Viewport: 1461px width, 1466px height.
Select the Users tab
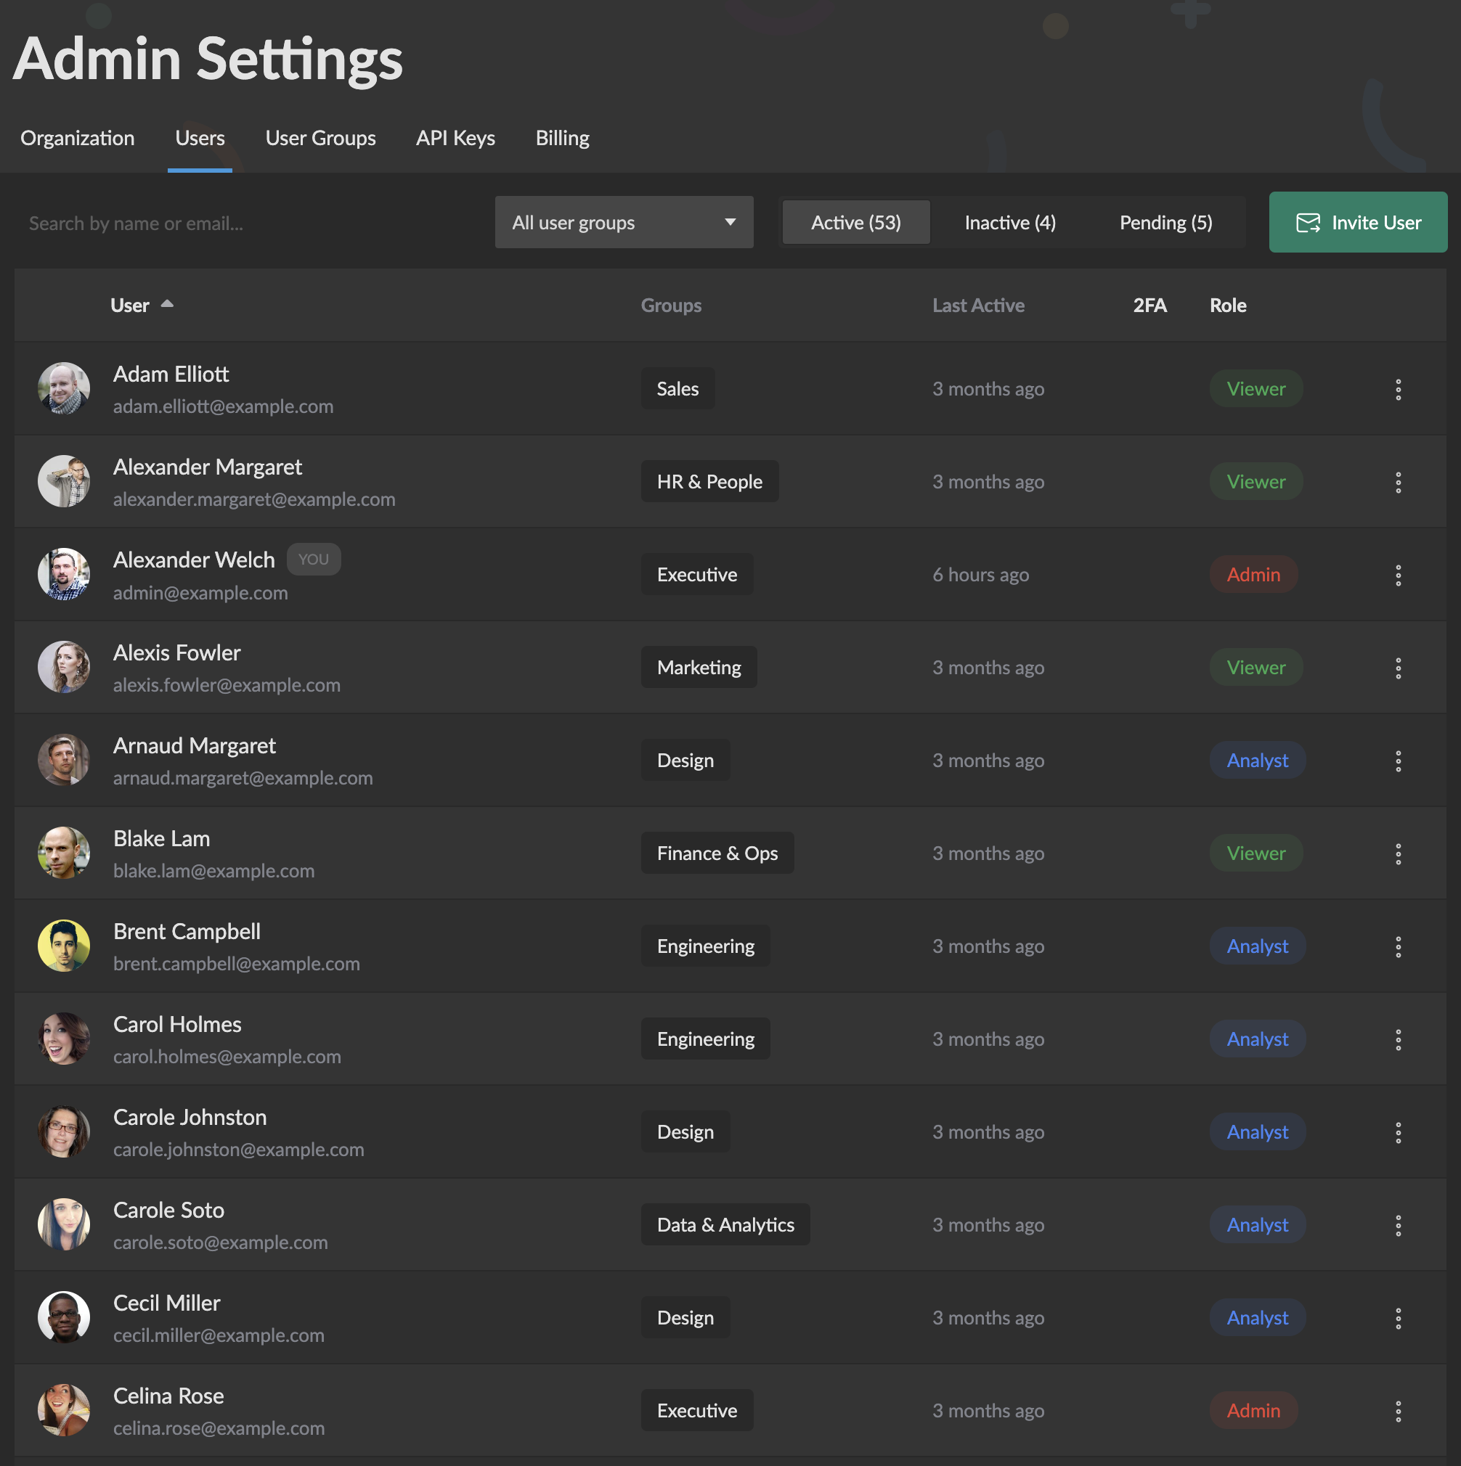200,138
